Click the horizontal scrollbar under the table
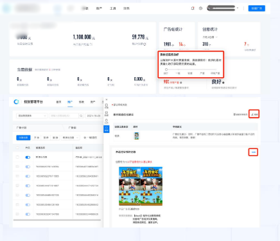Viewport: 280px width, 241px height. [x=57, y=220]
